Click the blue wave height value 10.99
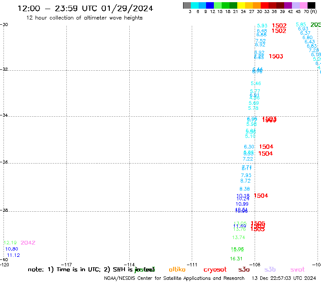 point(242,204)
